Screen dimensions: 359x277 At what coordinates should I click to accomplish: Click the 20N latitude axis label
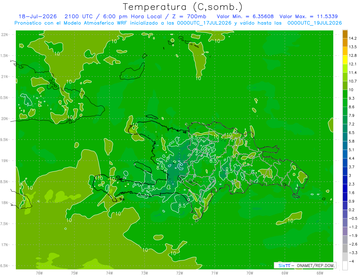pyautogui.click(x=4, y=119)
